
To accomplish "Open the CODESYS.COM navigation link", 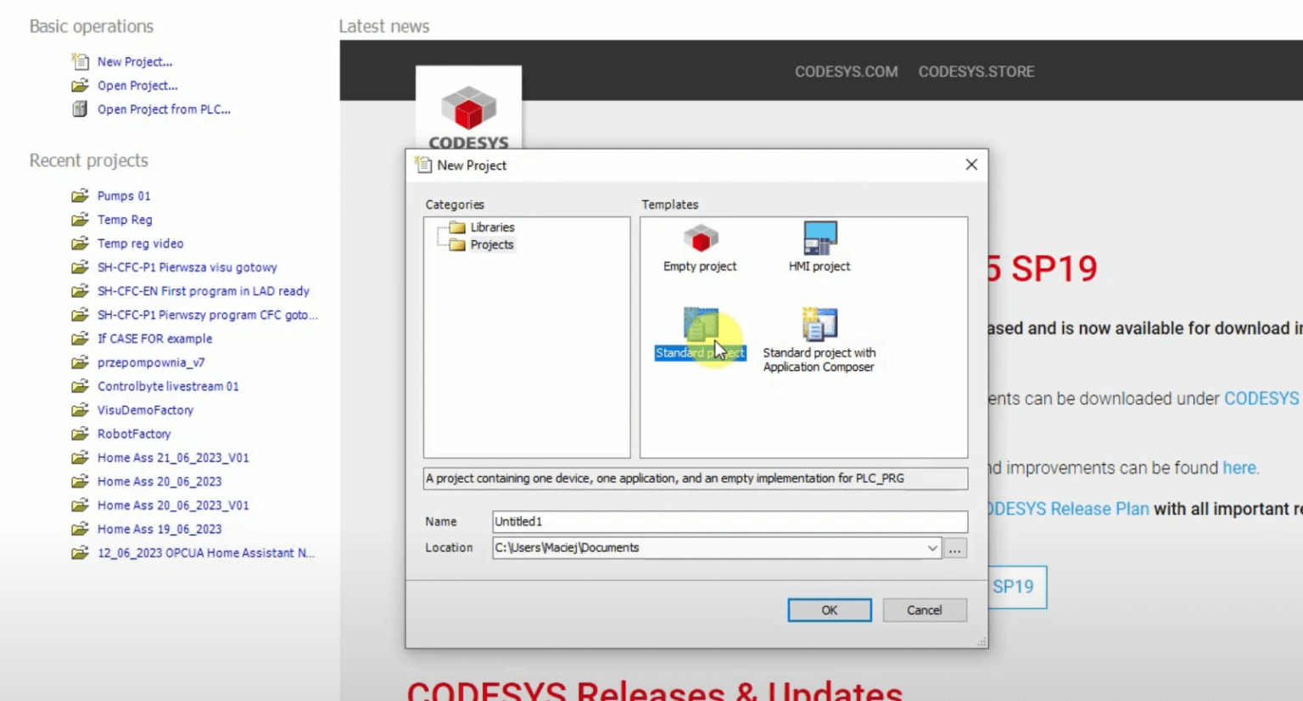I will [846, 72].
